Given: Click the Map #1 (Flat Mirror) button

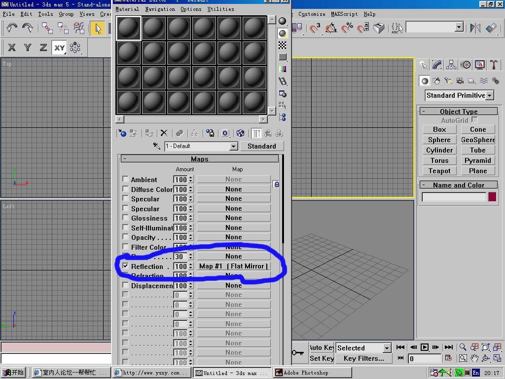Looking at the screenshot, I should pyautogui.click(x=233, y=266).
